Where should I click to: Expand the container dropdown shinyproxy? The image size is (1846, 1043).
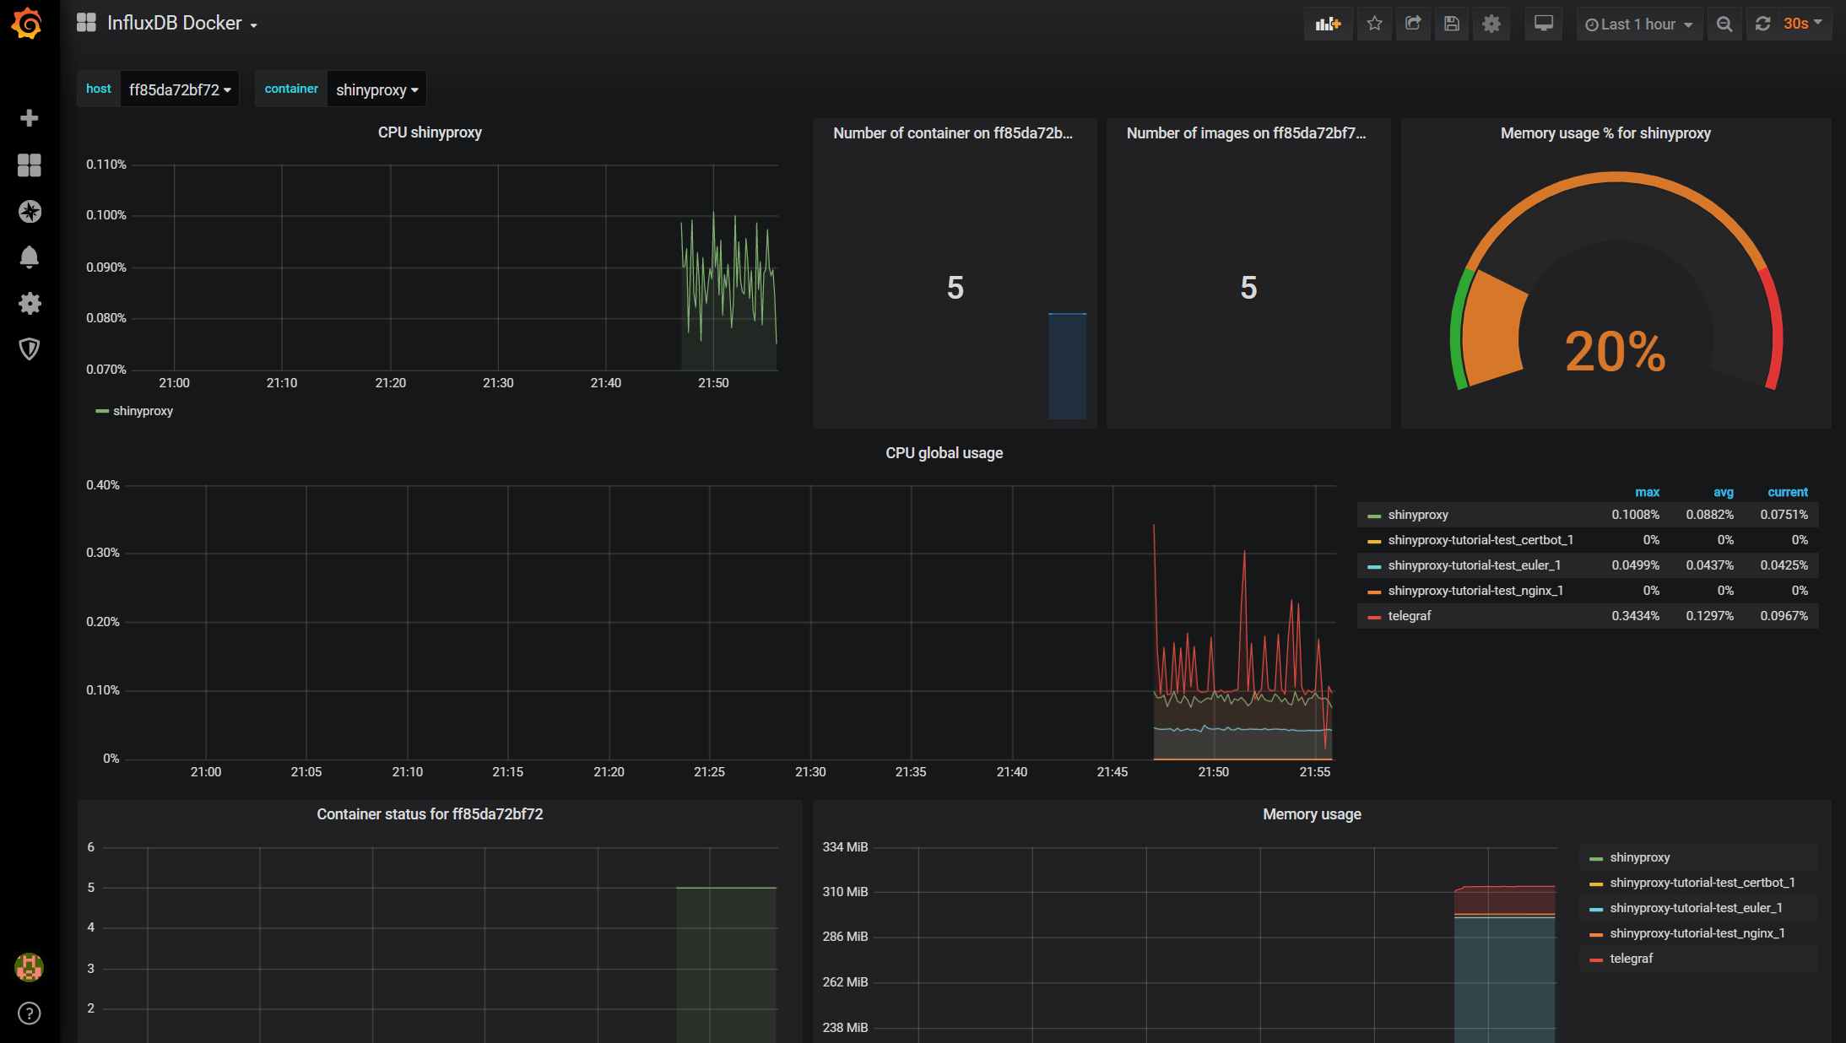(x=376, y=89)
